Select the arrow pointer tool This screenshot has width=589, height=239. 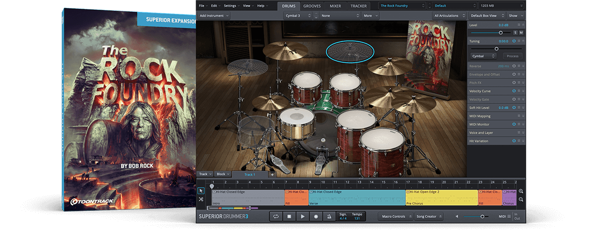click(x=201, y=191)
